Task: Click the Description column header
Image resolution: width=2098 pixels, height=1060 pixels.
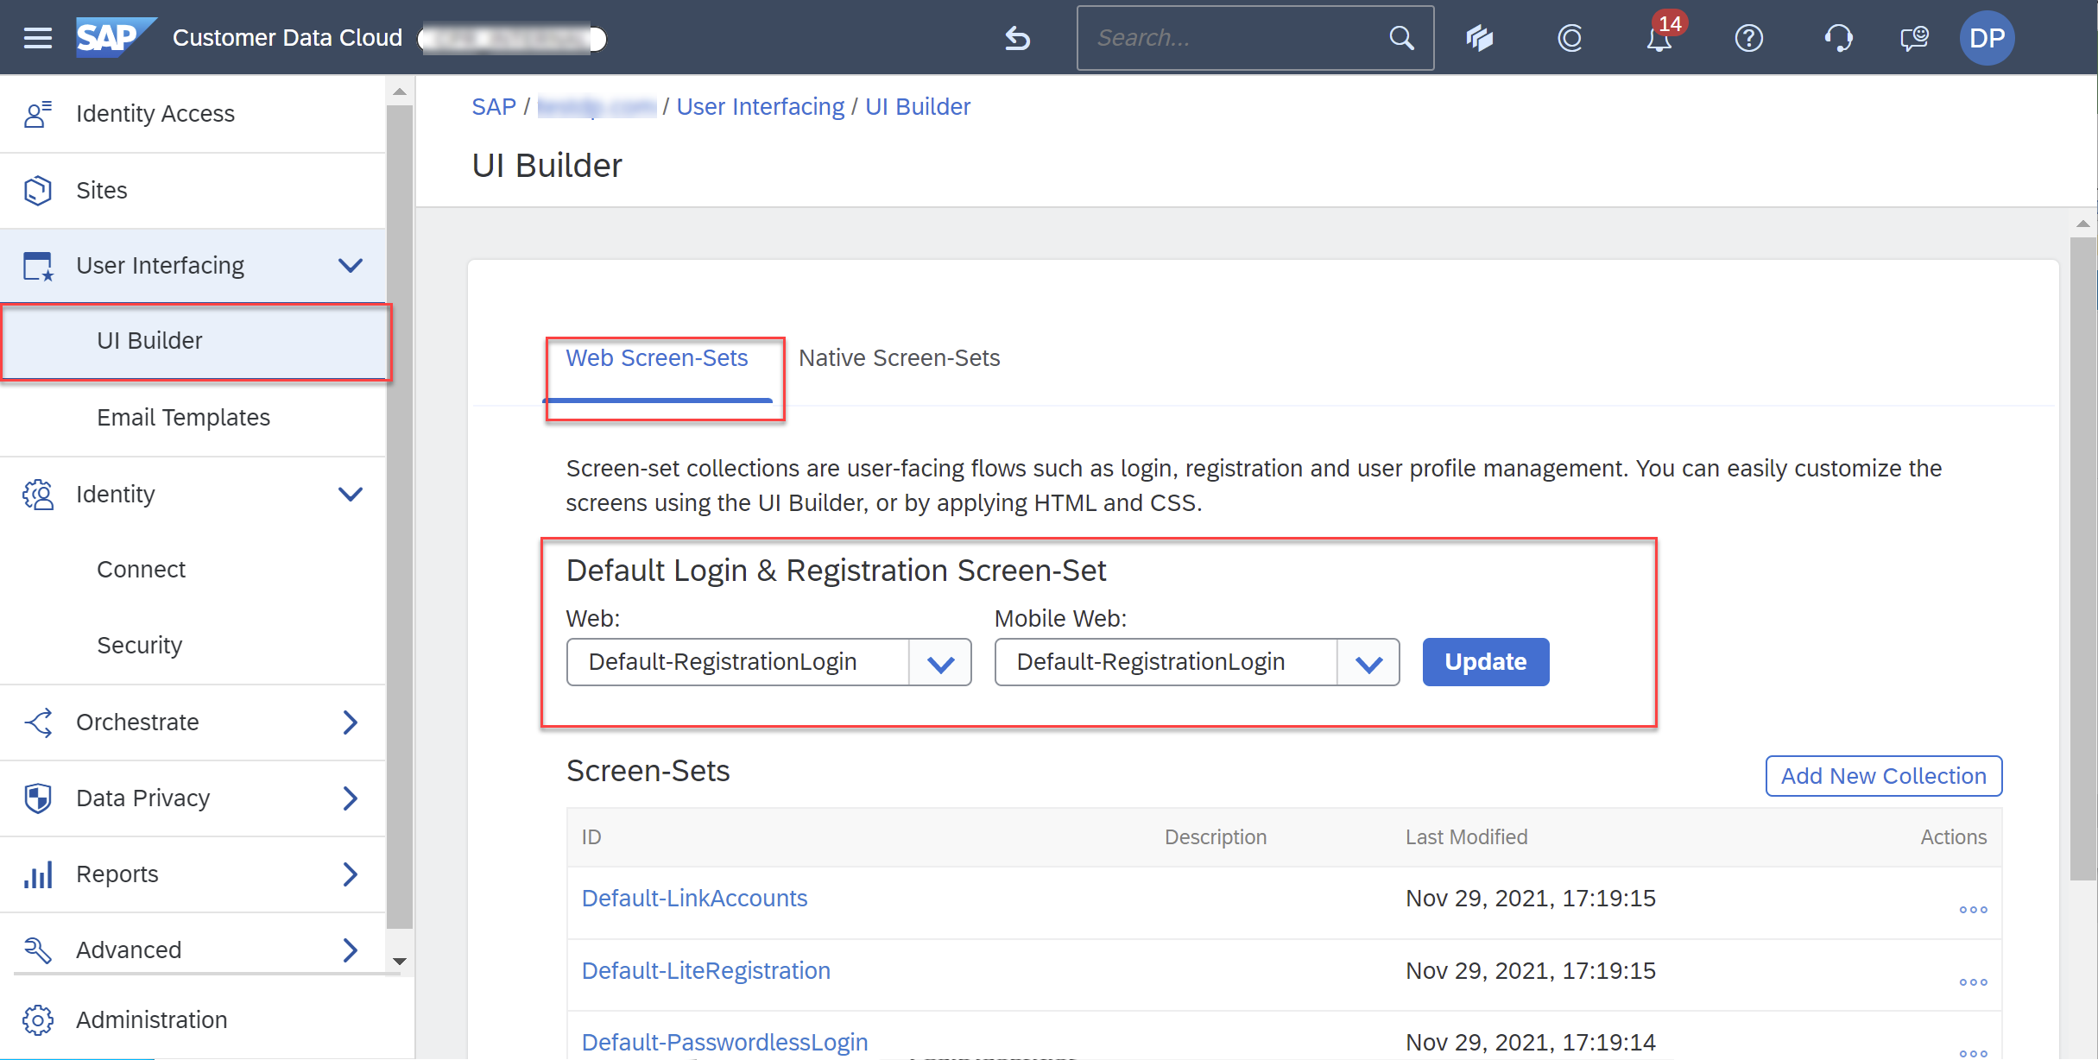Action: (x=1215, y=837)
